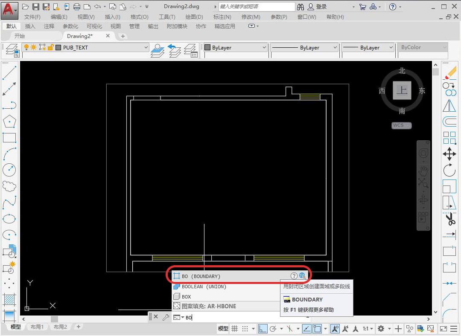Expand the PUB_TEXT layer dropdown
This screenshot has width=461, height=336.
point(146,47)
